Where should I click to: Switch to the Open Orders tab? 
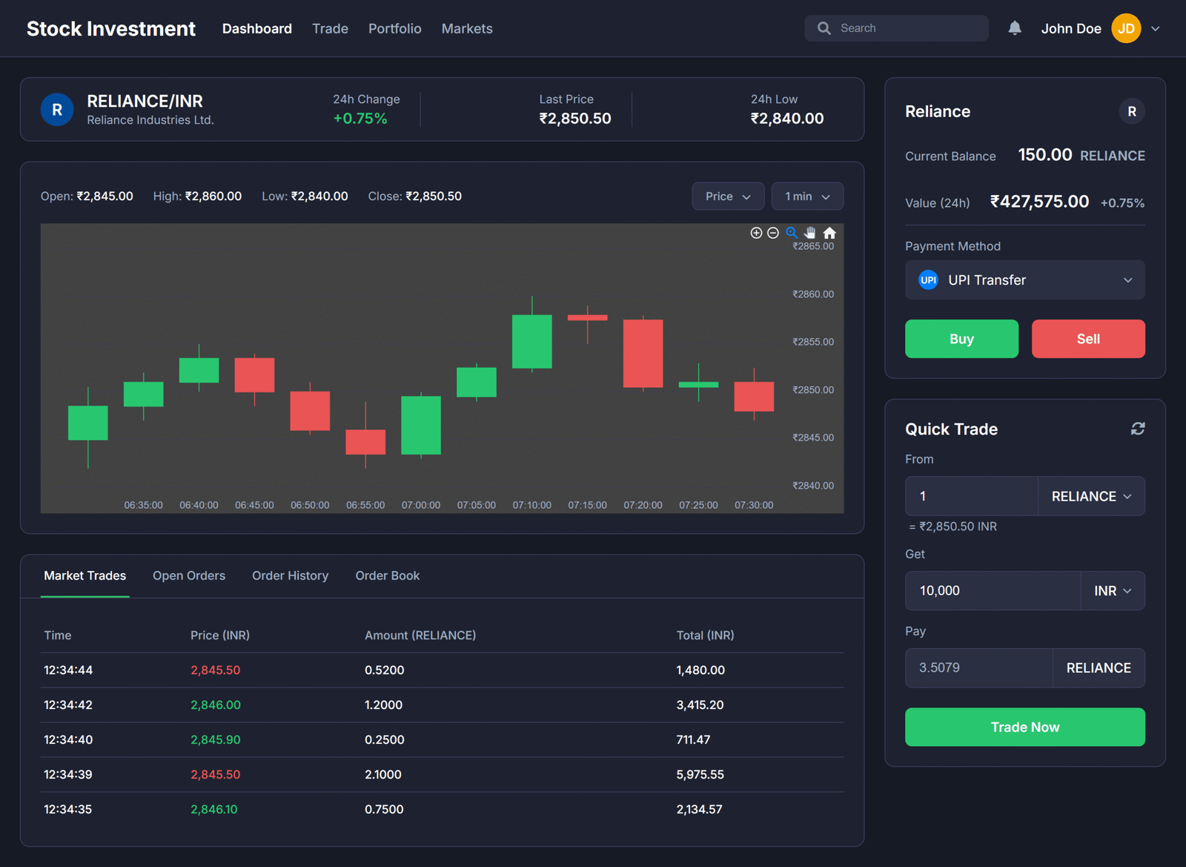click(189, 576)
